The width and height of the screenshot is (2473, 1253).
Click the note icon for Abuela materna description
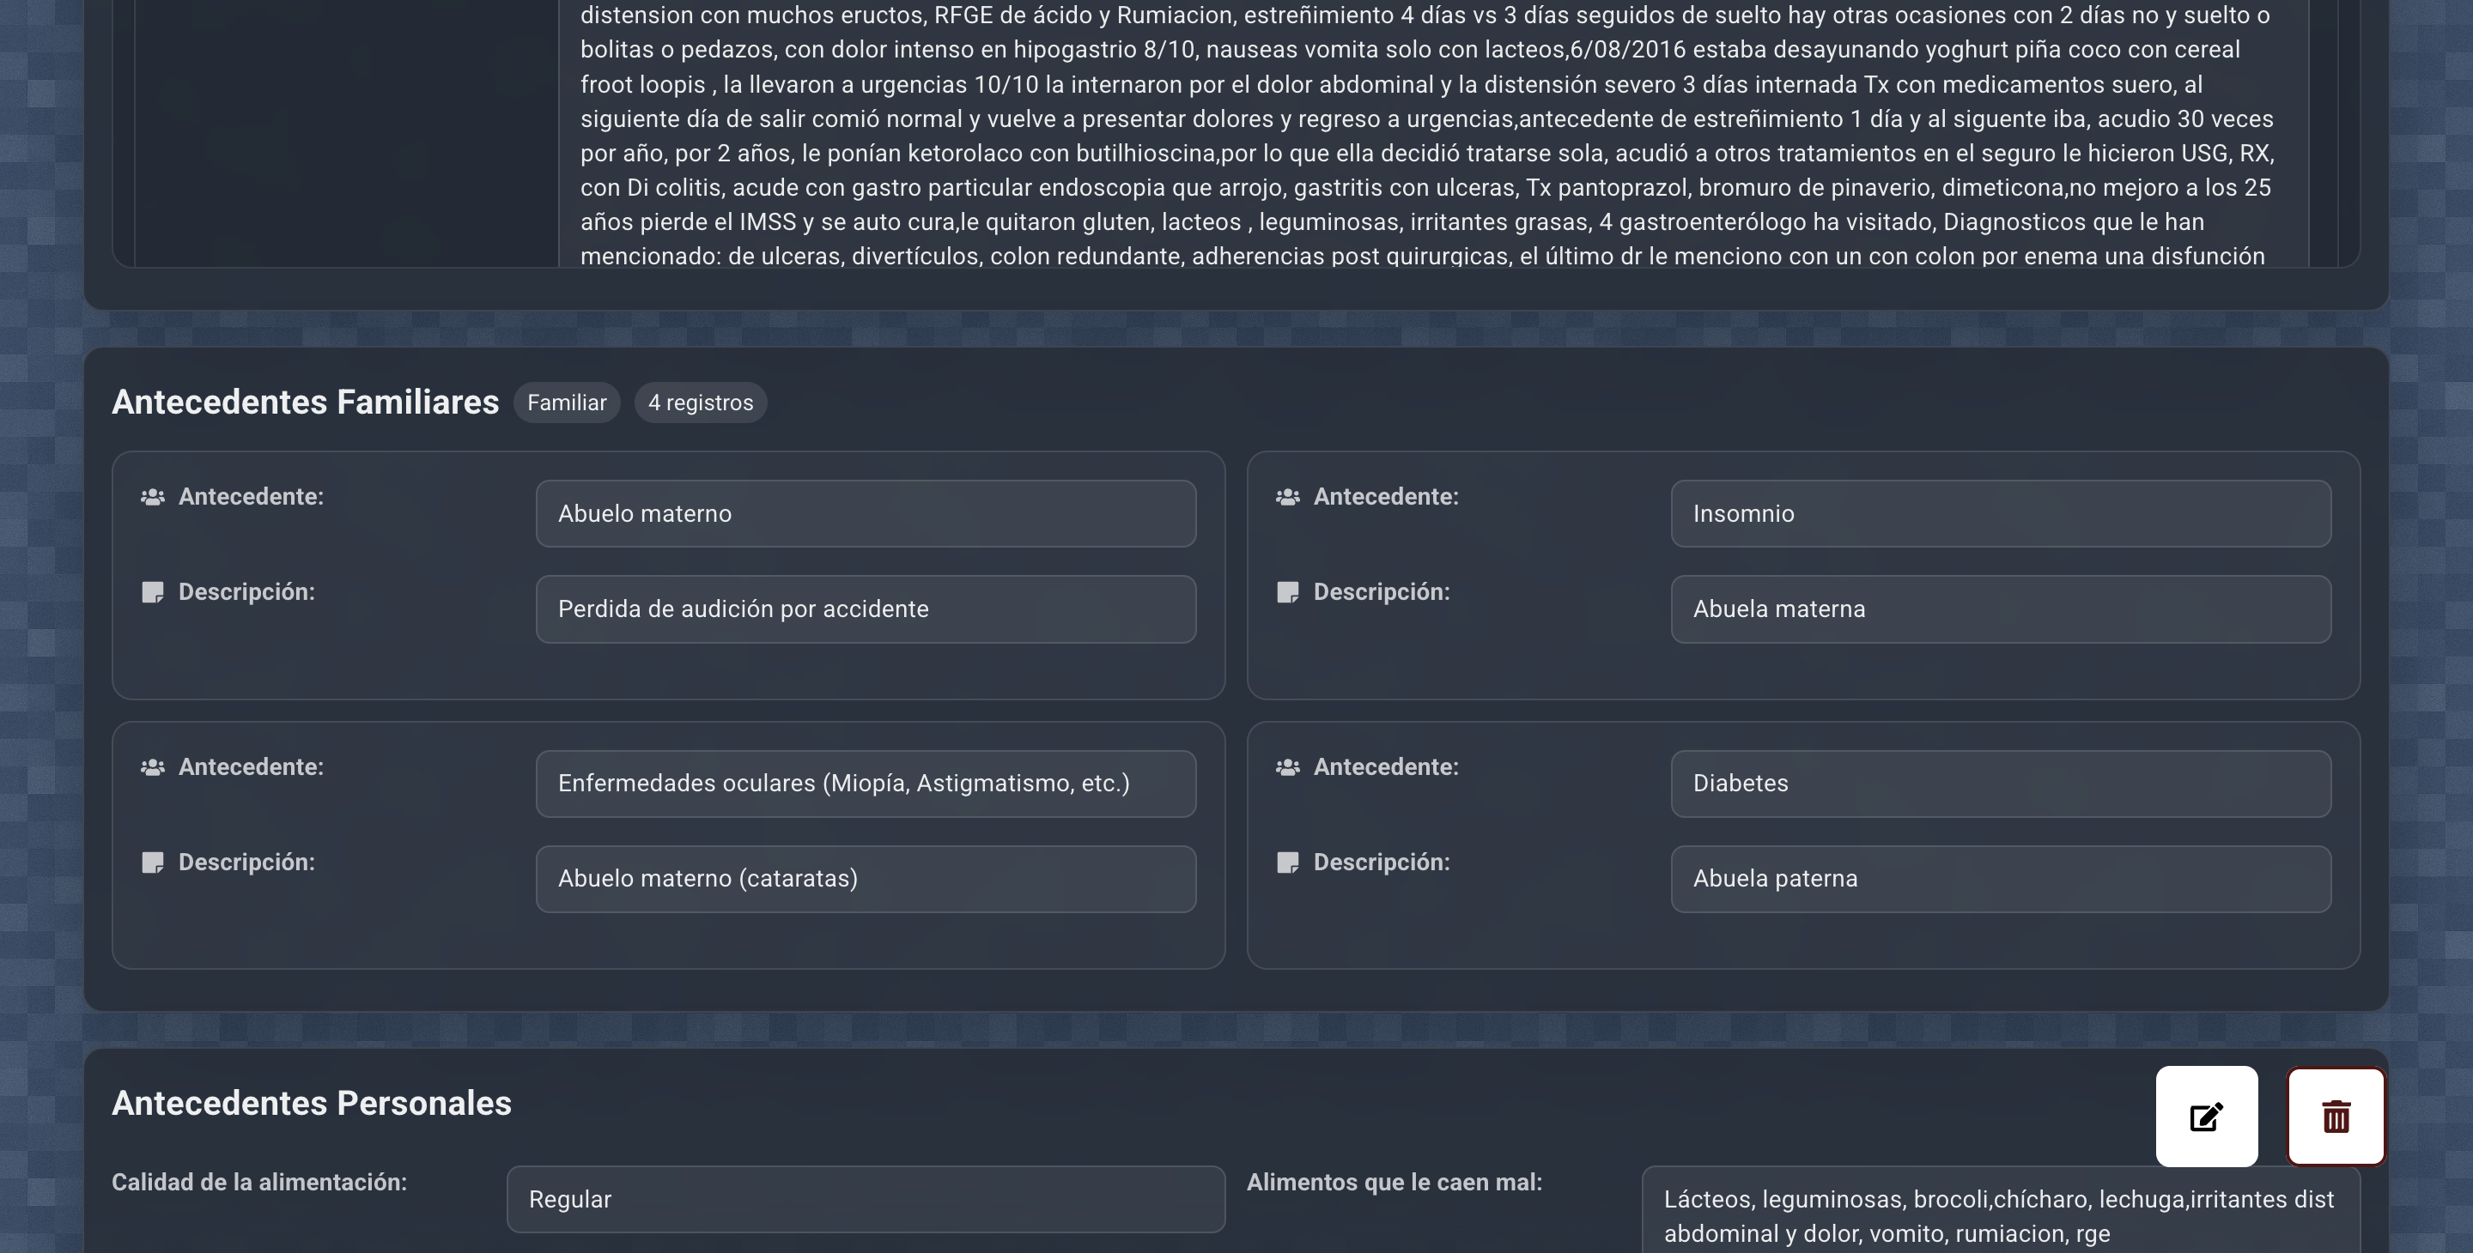pyautogui.click(x=1288, y=592)
